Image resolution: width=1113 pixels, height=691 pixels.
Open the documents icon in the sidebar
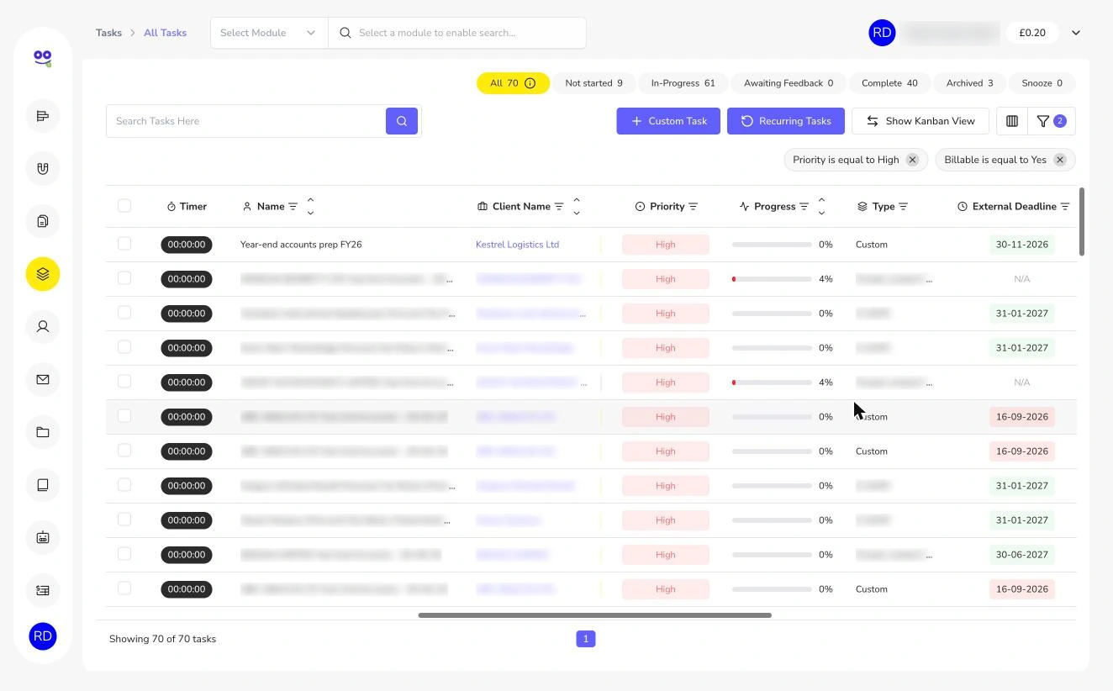[x=43, y=221]
